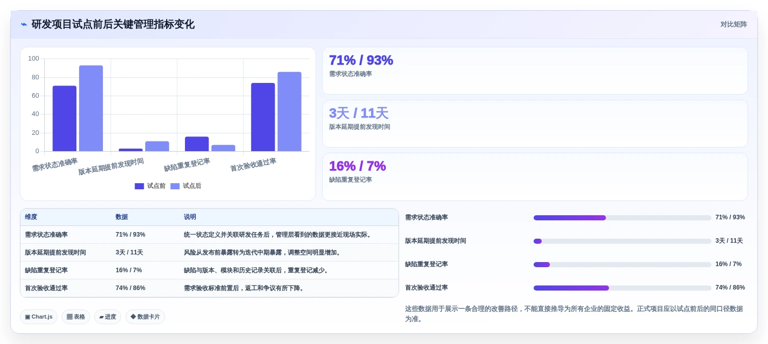Screen dimensions: 768x344
Task: Click description starting 缺陷与版本、模块
Action: click(x=257, y=270)
